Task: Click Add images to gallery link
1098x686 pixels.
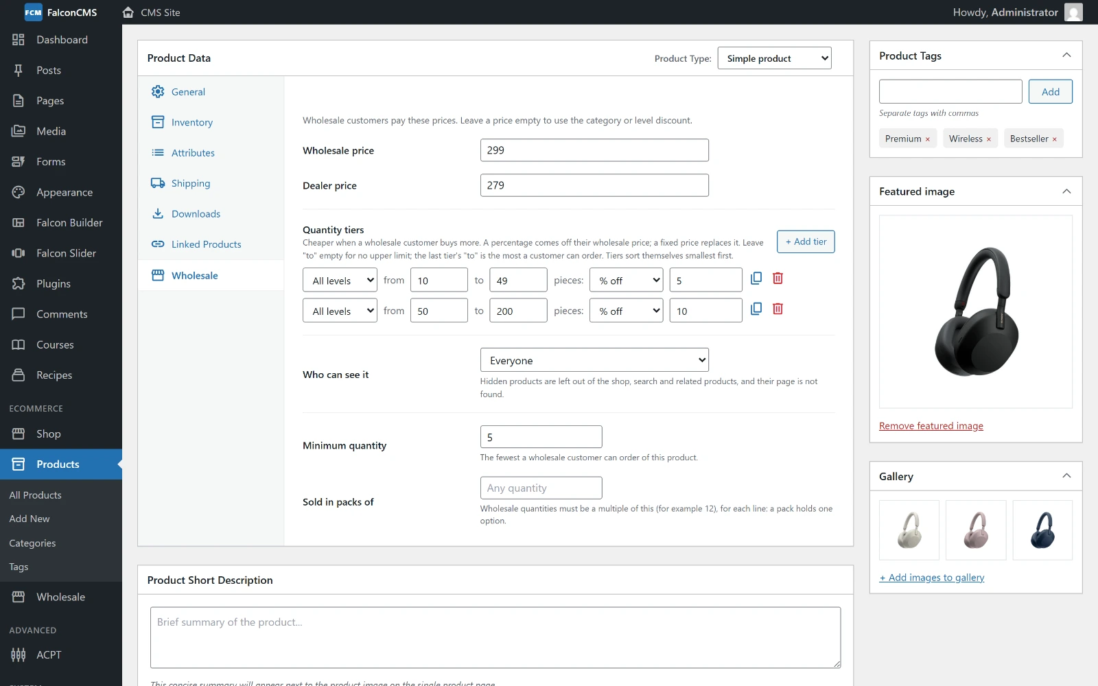Action: pos(932,578)
